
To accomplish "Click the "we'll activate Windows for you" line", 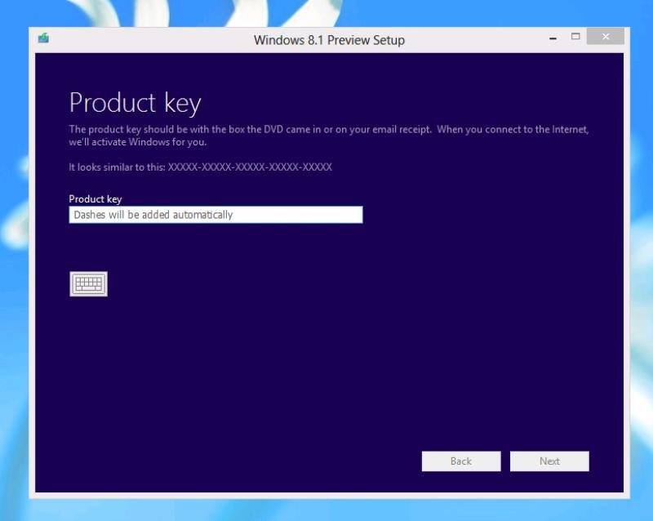I will coord(137,142).
